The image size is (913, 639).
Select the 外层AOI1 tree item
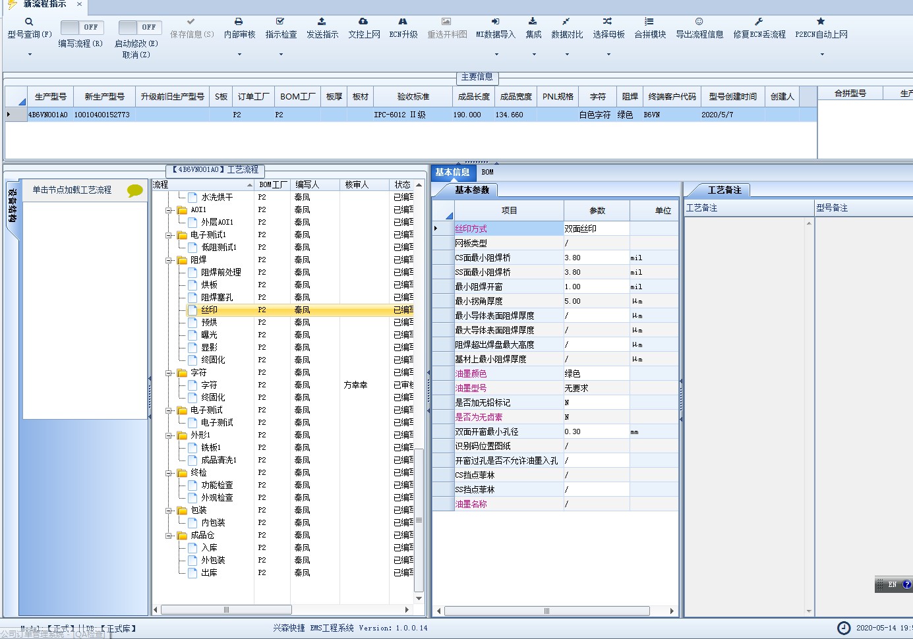pos(217,223)
